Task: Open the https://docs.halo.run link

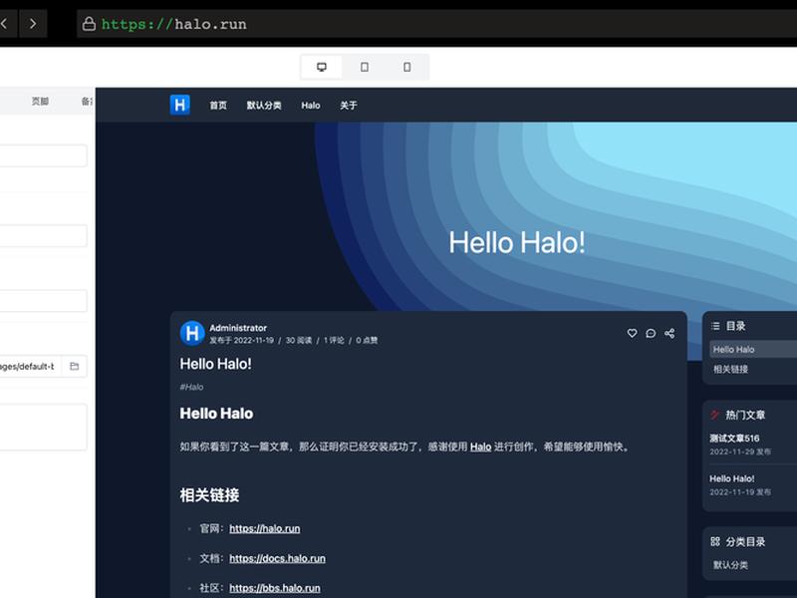Action: click(277, 558)
